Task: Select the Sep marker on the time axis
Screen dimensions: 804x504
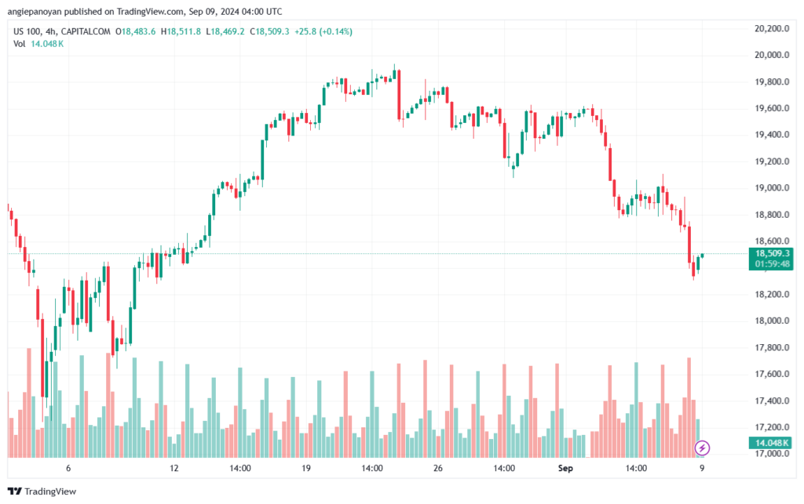Action: (565, 468)
